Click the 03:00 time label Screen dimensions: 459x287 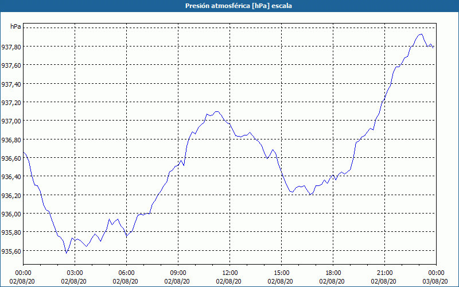[x=75, y=273]
